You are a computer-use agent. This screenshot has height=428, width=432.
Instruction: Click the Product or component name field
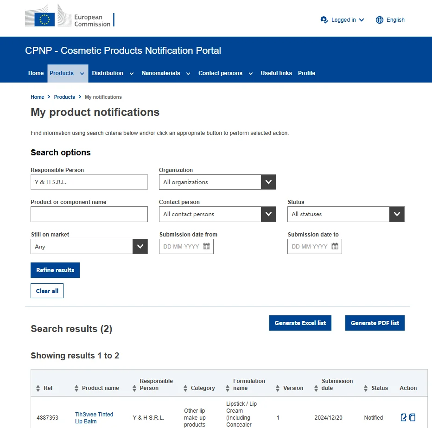pyautogui.click(x=89, y=214)
